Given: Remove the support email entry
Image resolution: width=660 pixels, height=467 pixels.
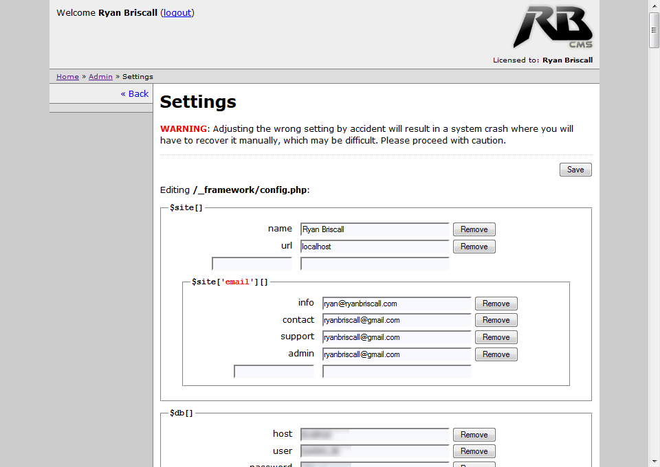Looking at the screenshot, I should pyautogui.click(x=496, y=337).
